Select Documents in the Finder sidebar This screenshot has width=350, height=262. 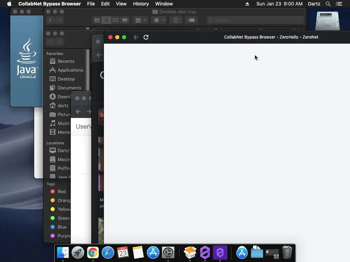pyautogui.click(x=65, y=88)
